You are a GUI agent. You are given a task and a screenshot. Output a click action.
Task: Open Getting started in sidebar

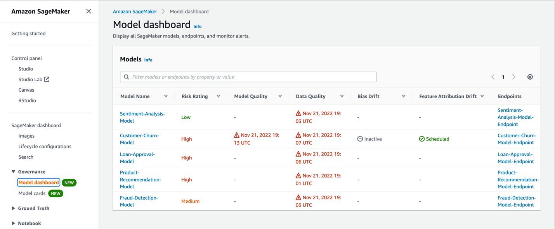tap(28, 34)
